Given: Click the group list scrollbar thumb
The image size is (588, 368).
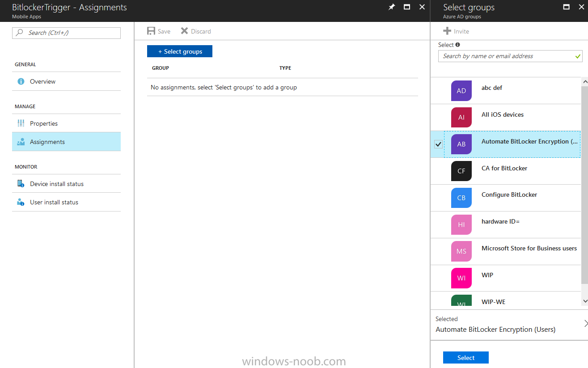Looking at the screenshot, I should [585, 185].
